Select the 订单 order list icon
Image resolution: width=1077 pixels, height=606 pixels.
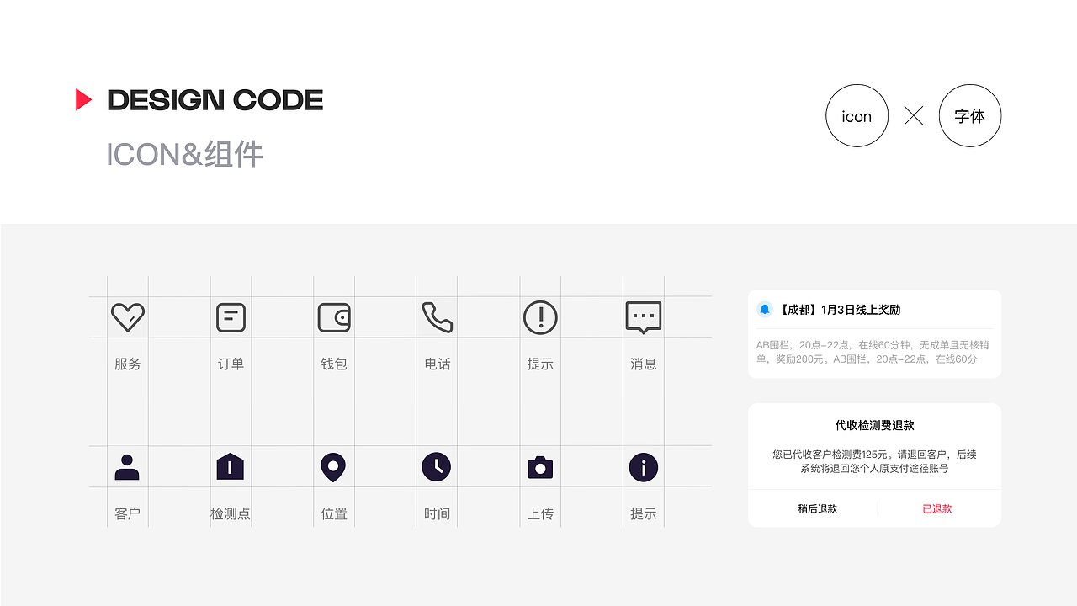231,317
